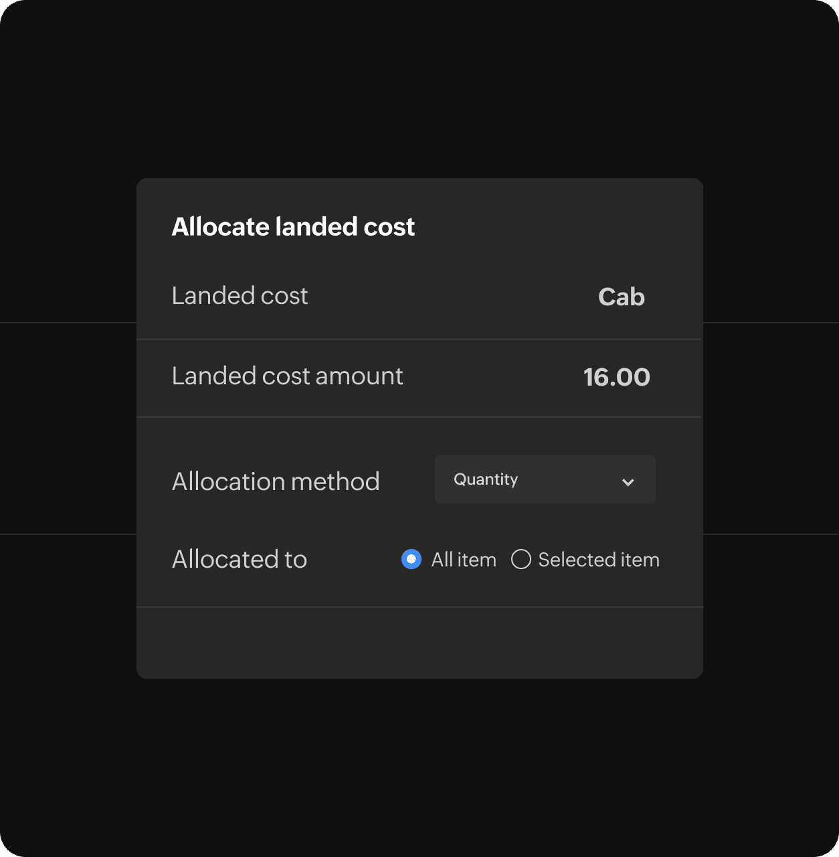Click the Quantity text in the dropdown

(486, 479)
